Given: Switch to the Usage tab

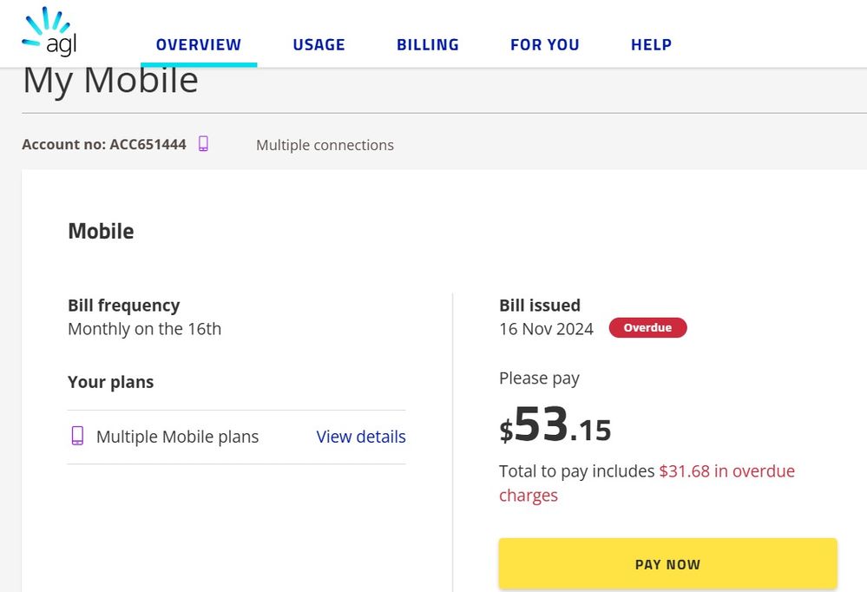Looking at the screenshot, I should (x=319, y=45).
